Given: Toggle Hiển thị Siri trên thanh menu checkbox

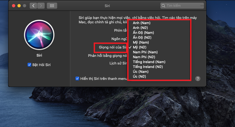Looking at the screenshot, I should pos(77,79).
